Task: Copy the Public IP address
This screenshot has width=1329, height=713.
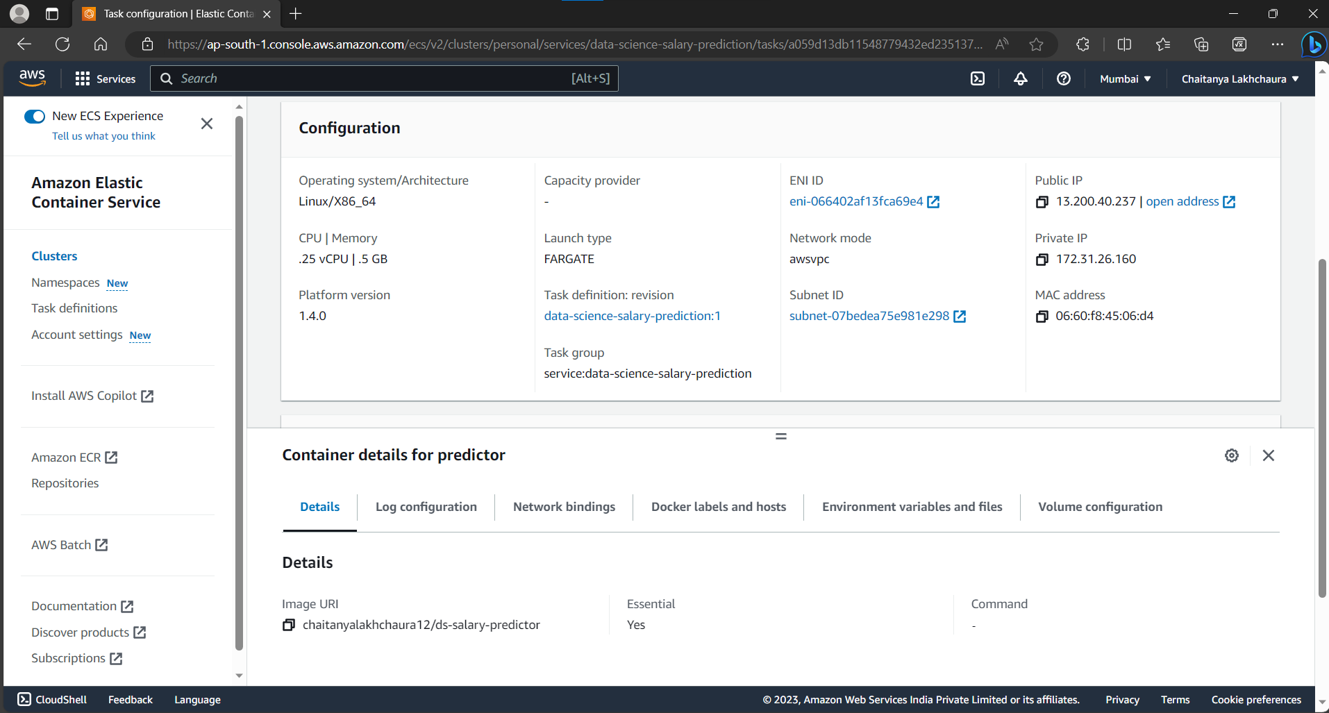Action: (1042, 202)
